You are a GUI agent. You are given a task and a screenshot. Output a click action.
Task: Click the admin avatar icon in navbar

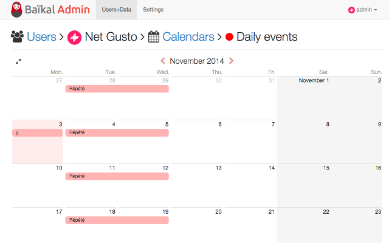coord(351,10)
